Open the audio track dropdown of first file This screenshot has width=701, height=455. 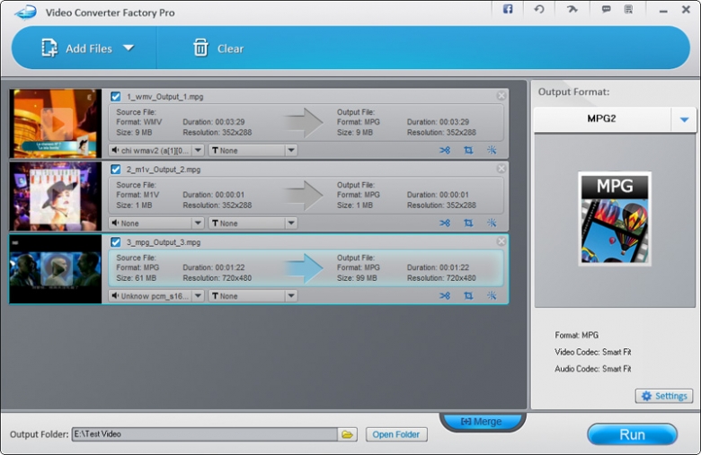[199, 150]
